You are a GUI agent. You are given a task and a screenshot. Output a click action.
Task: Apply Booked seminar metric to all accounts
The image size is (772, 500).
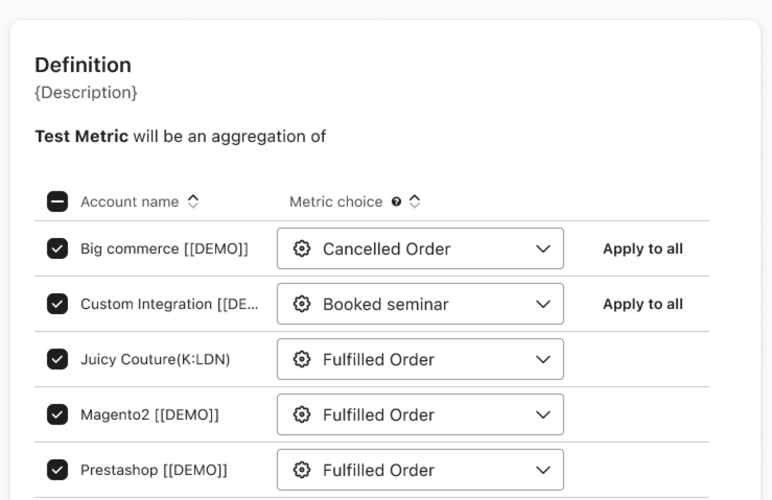pos(642,304)
